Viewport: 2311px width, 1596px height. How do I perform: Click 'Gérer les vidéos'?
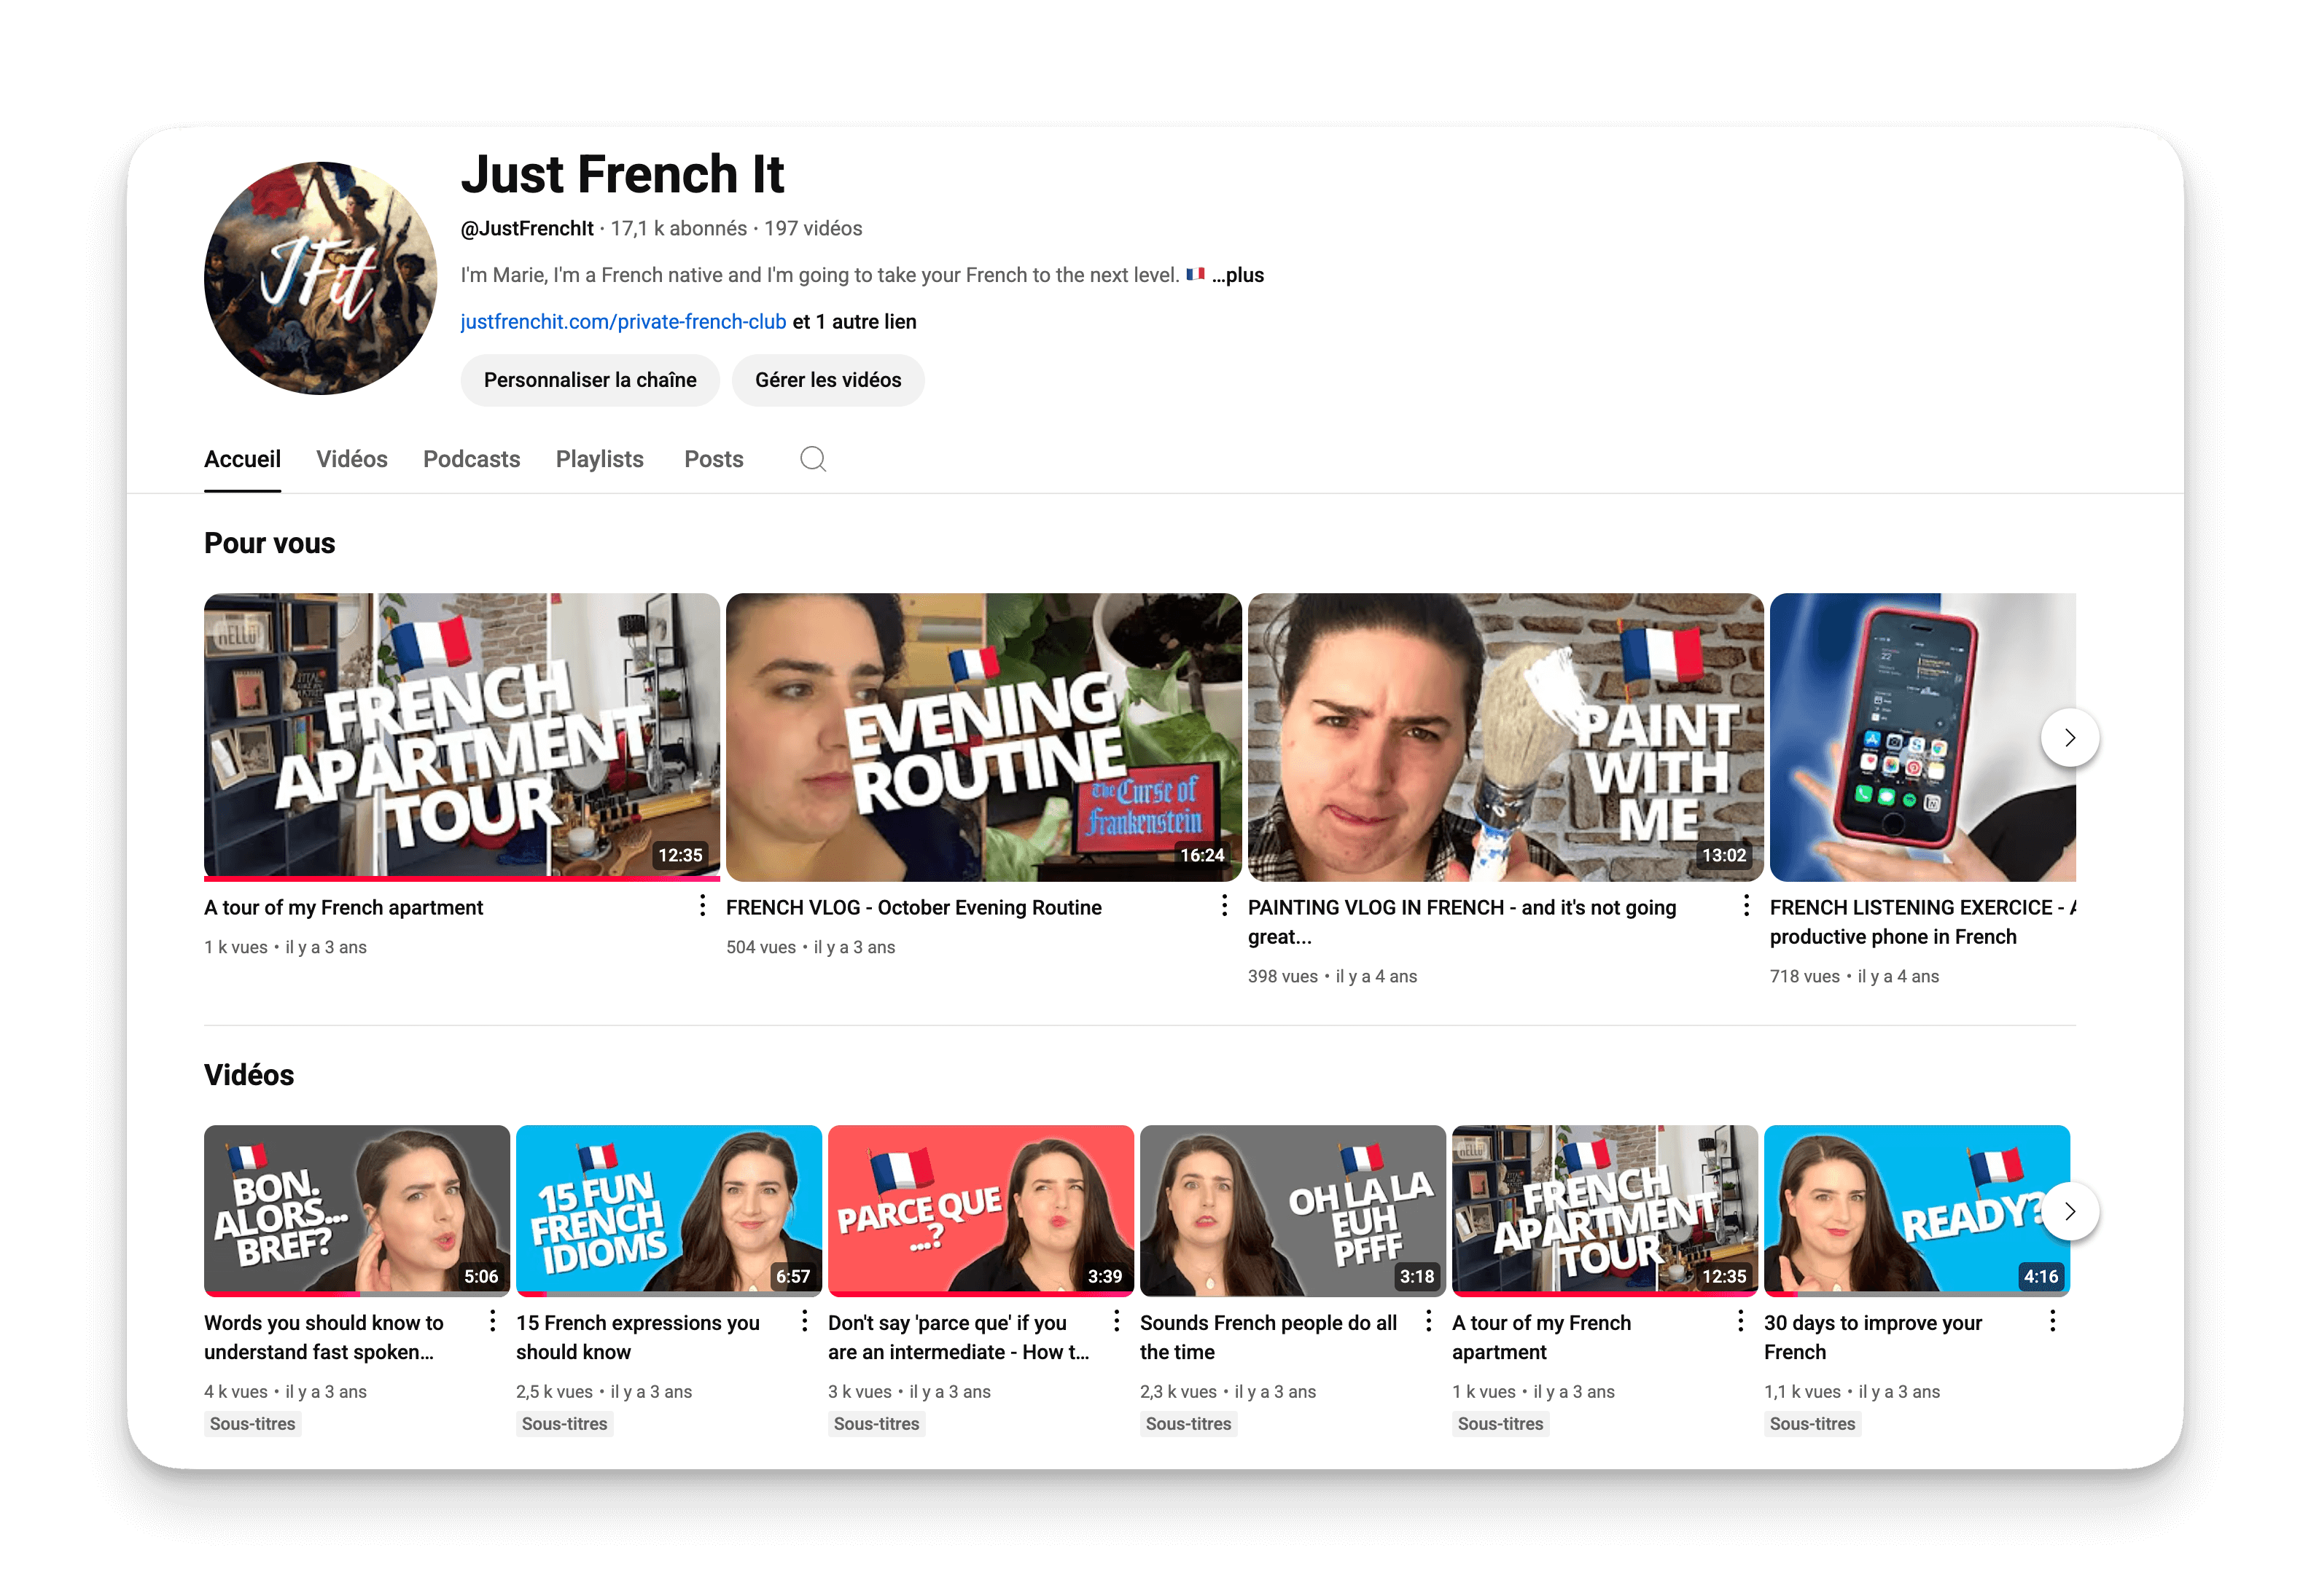coord(827,380)
